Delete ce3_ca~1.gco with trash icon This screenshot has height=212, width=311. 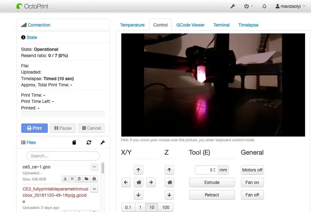point(79,179)
